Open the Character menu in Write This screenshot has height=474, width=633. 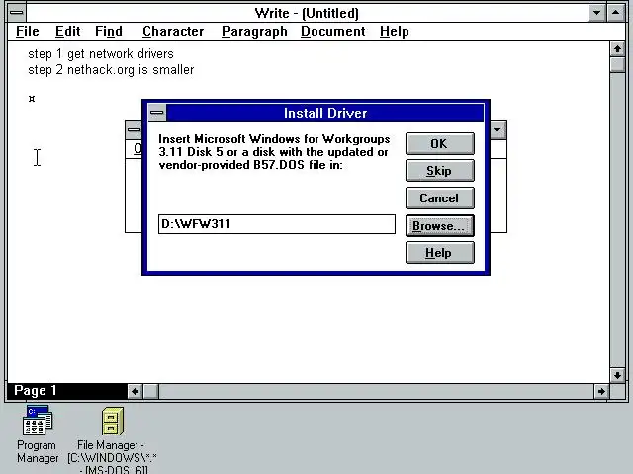173,31
